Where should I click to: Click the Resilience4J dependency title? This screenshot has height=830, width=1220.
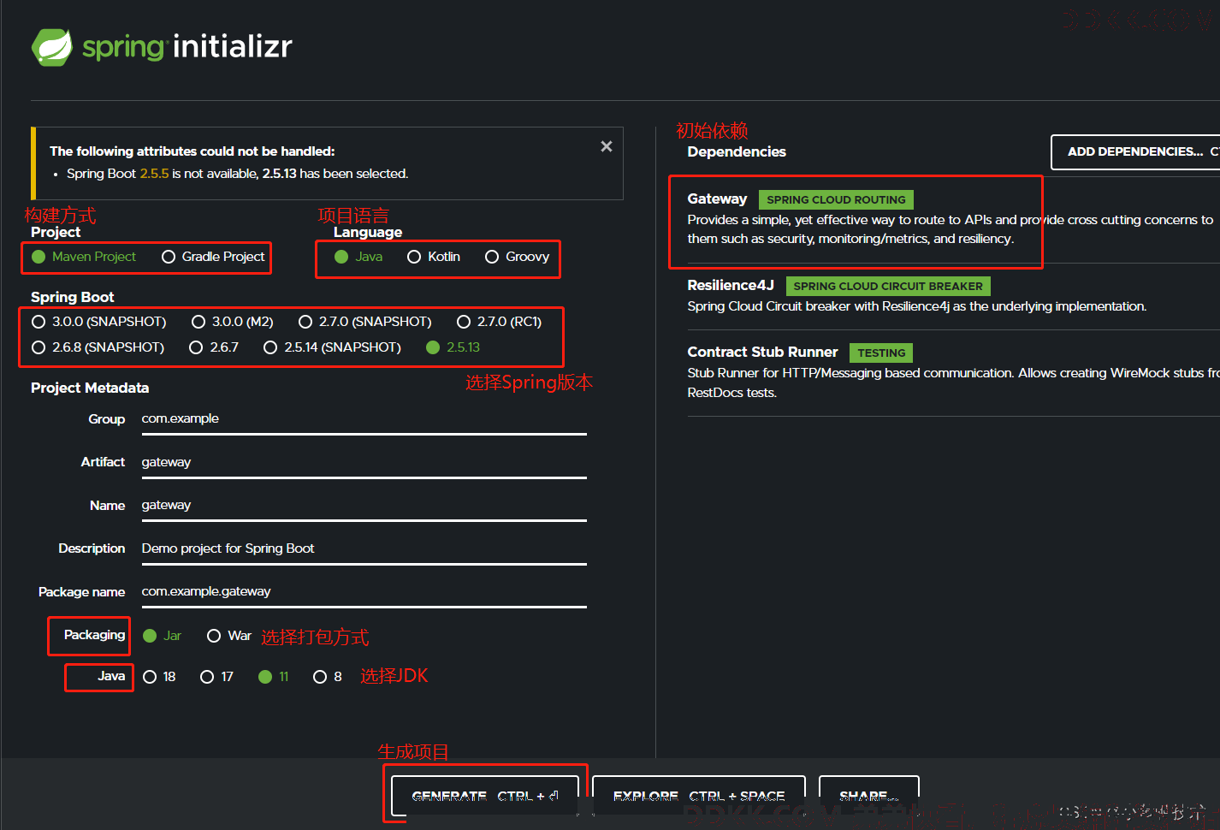pyautogui.click(x=731, y=285)
